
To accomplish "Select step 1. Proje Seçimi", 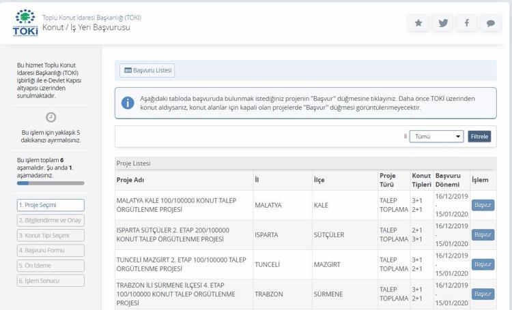I will pos(51,205).
